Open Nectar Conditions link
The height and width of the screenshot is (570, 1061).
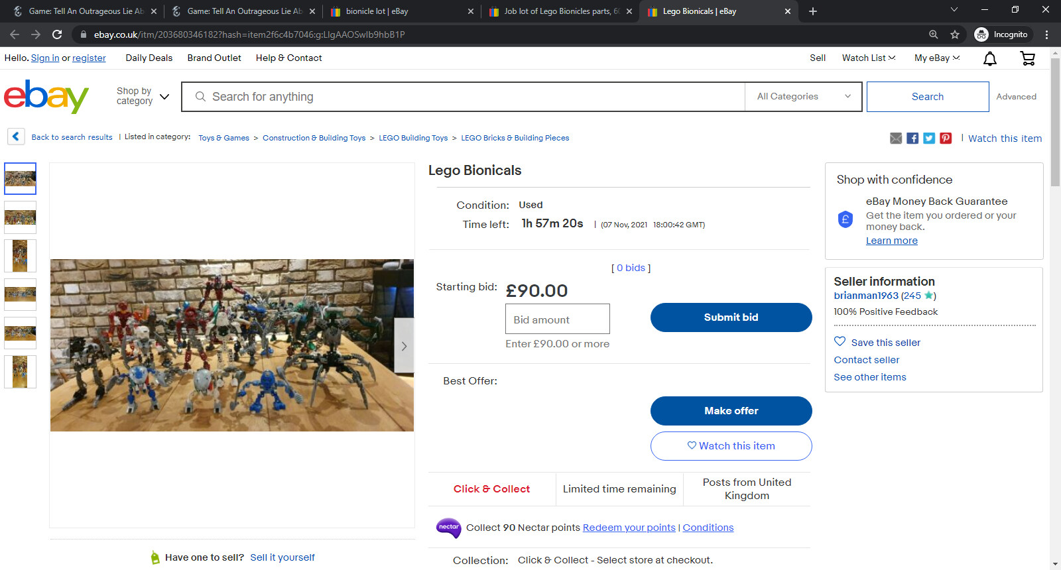(x=708, y=528)
